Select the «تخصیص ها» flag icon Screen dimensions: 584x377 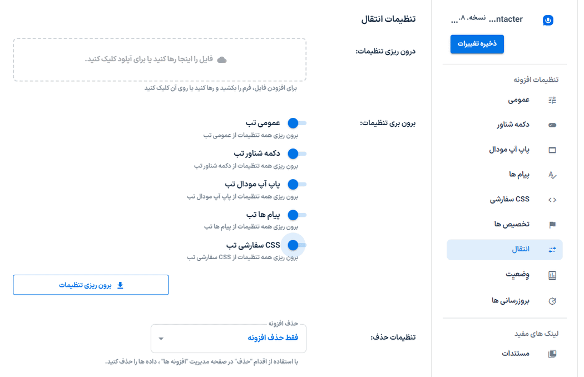pyautogui.click(x=552, y=224)
